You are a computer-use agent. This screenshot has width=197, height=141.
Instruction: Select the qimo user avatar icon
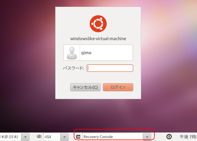click(72, 53)
